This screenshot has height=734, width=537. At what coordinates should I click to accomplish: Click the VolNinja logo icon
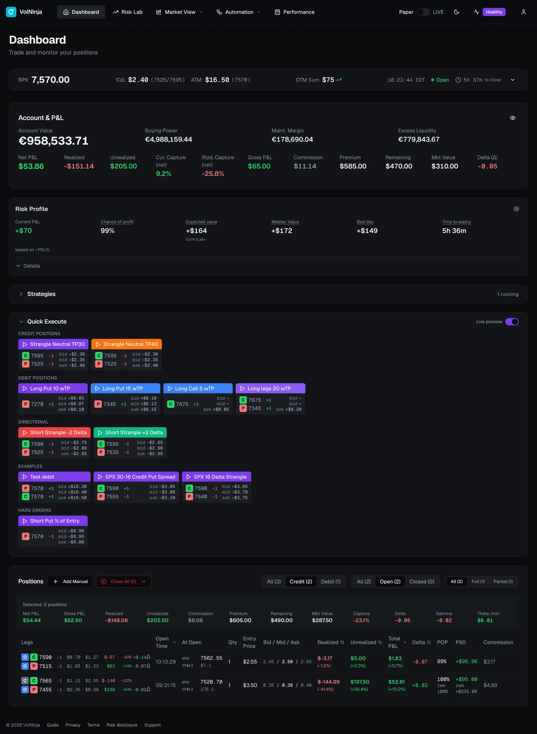11,12
